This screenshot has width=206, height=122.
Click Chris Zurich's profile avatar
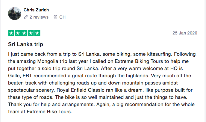pyautogui.click(x=15, y=13)
